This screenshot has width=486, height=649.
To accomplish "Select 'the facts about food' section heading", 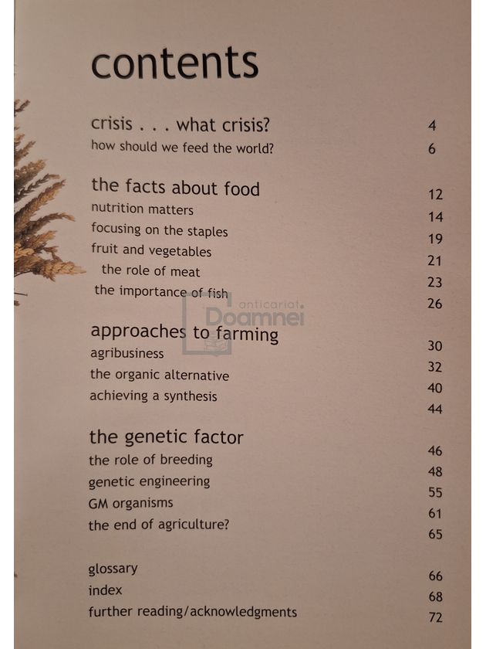I will pyautogui.click(x=176, y=187).
